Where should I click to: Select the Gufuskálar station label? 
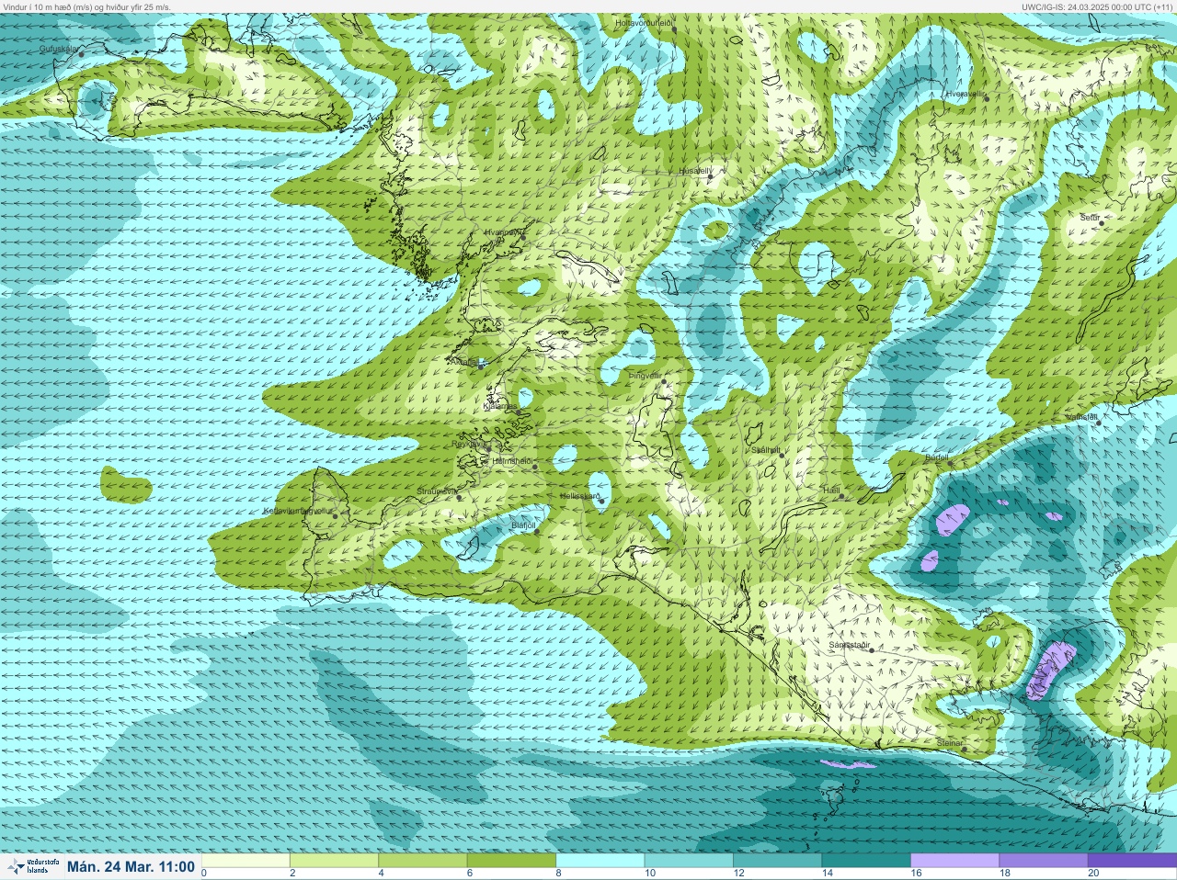tap(57, 50)
